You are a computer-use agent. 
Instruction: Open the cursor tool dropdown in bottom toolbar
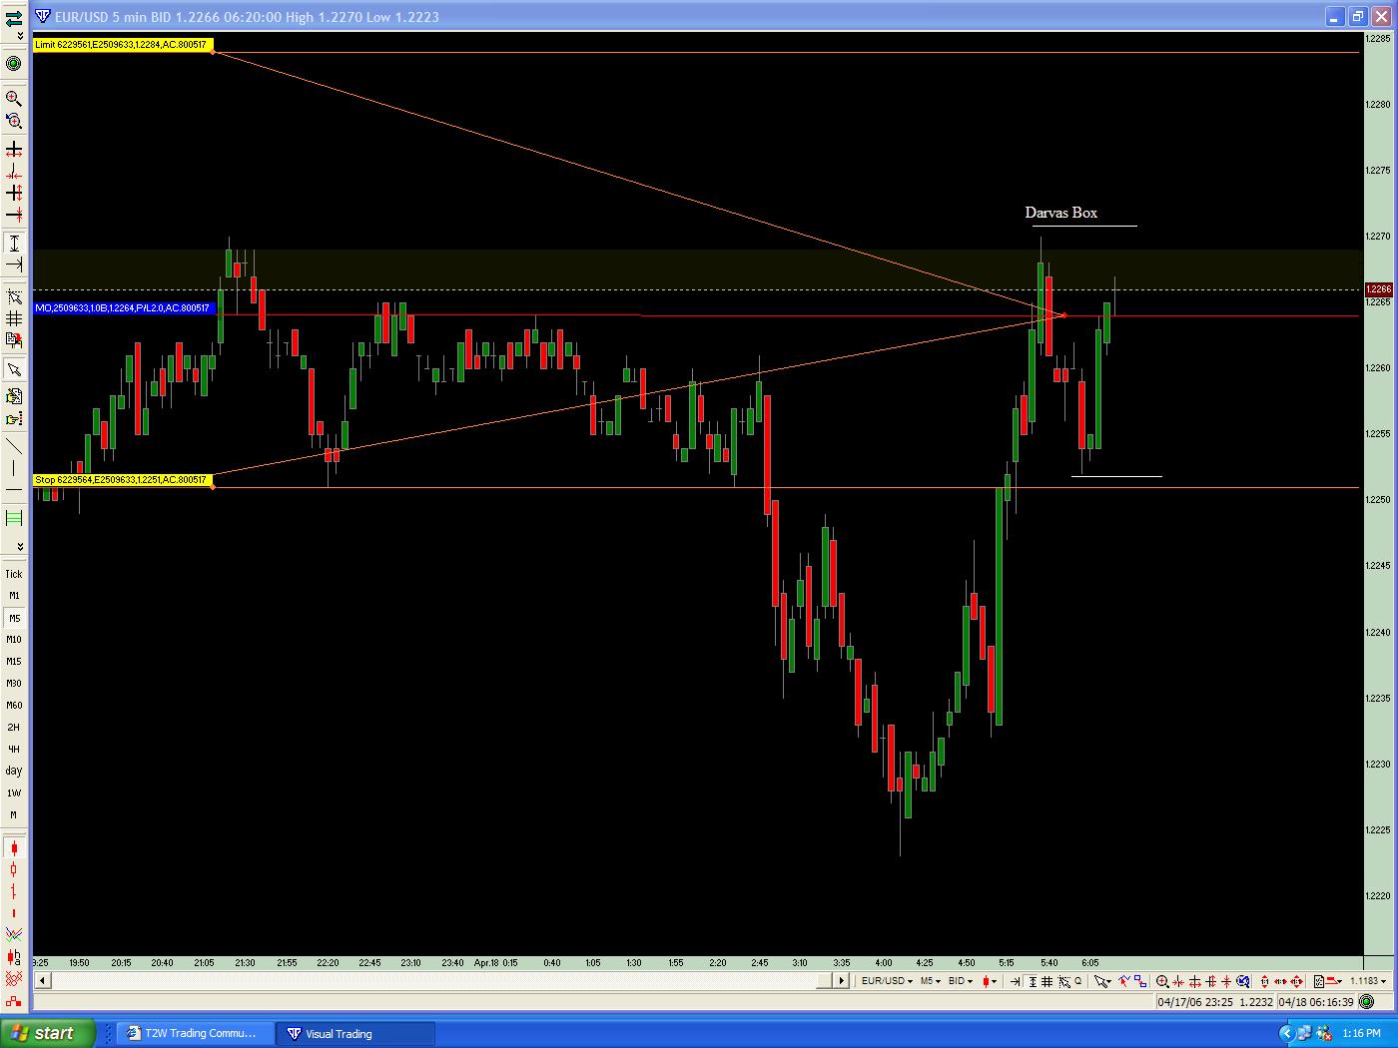click(x=1102, y=981)
